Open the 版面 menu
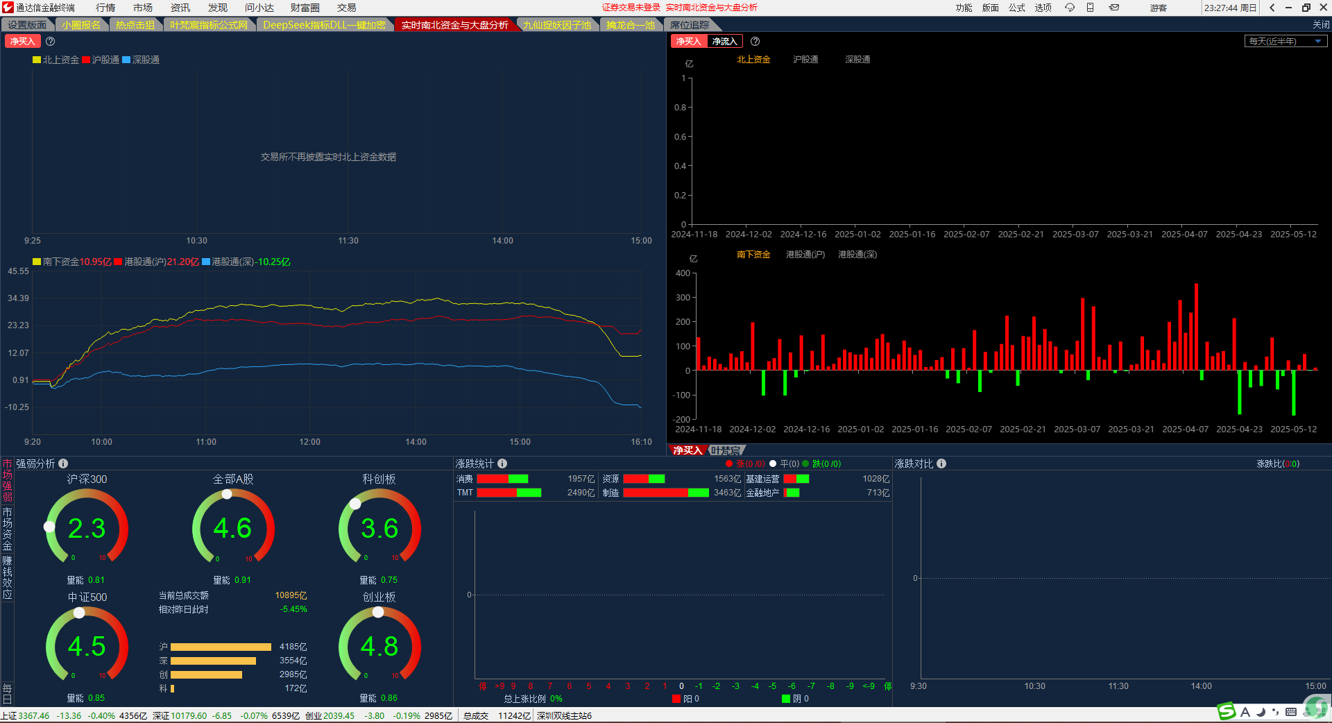This screenshot has width=1332, height=723. (990, 8)
